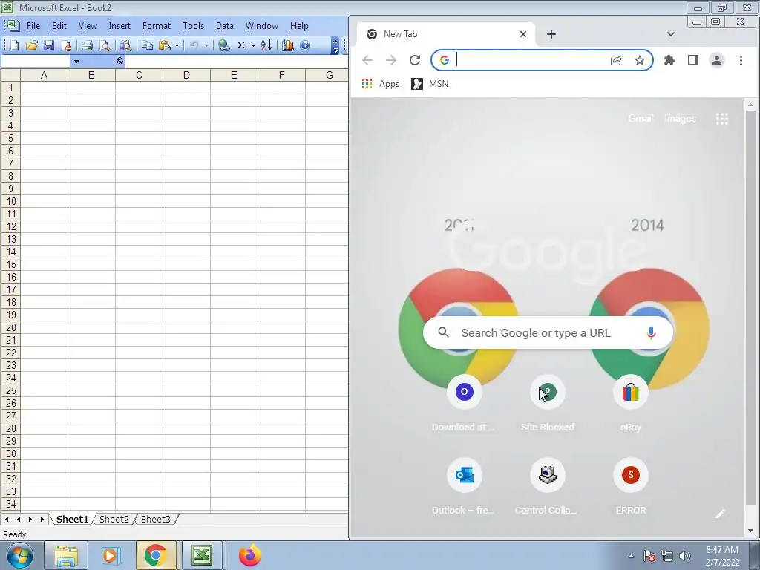
Task: Open the Outlook shortcut tile
Action: 465,487
